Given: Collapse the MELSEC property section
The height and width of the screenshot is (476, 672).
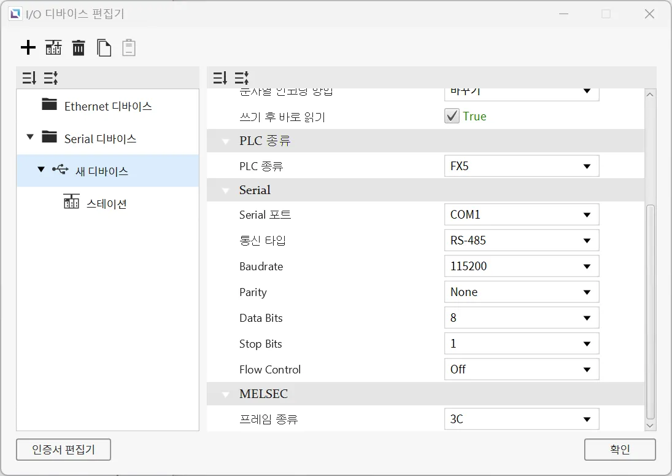Looking at the screenshot, I should 226,394.
